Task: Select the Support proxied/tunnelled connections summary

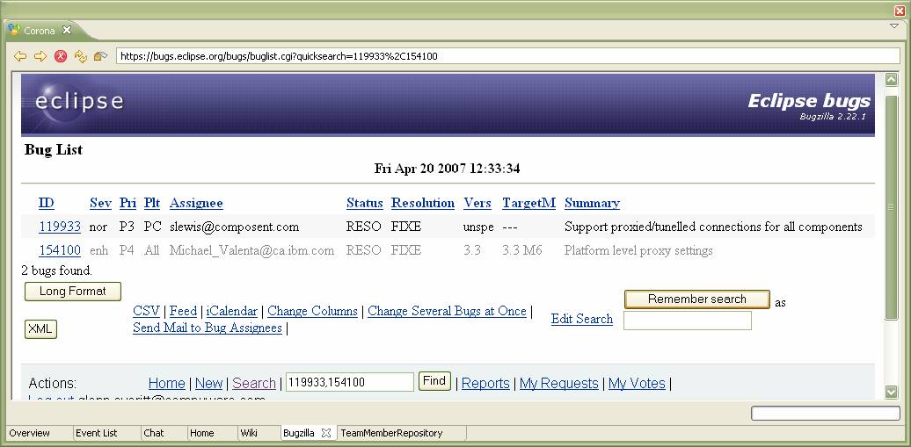Action: pyautogui.click(x=713, y=227)
